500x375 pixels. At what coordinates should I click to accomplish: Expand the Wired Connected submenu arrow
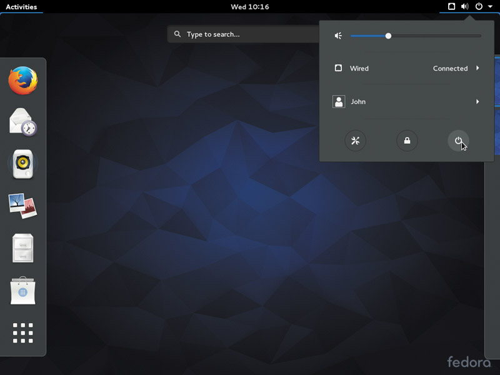477,68
